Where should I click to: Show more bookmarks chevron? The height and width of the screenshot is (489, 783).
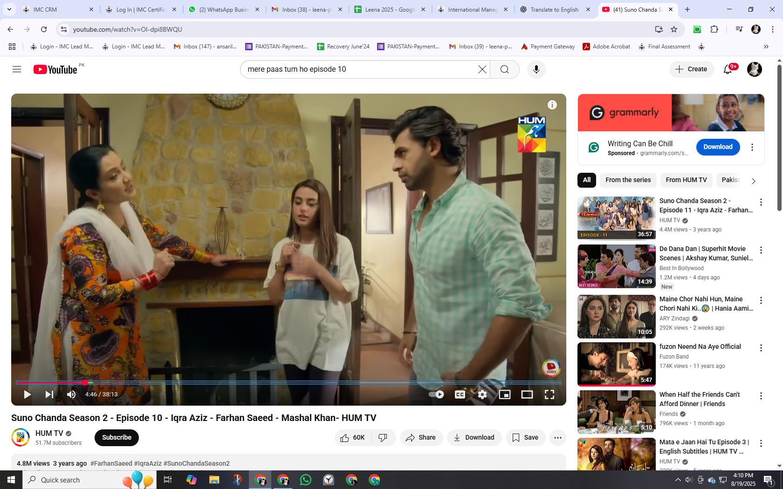tap(766, 47)
